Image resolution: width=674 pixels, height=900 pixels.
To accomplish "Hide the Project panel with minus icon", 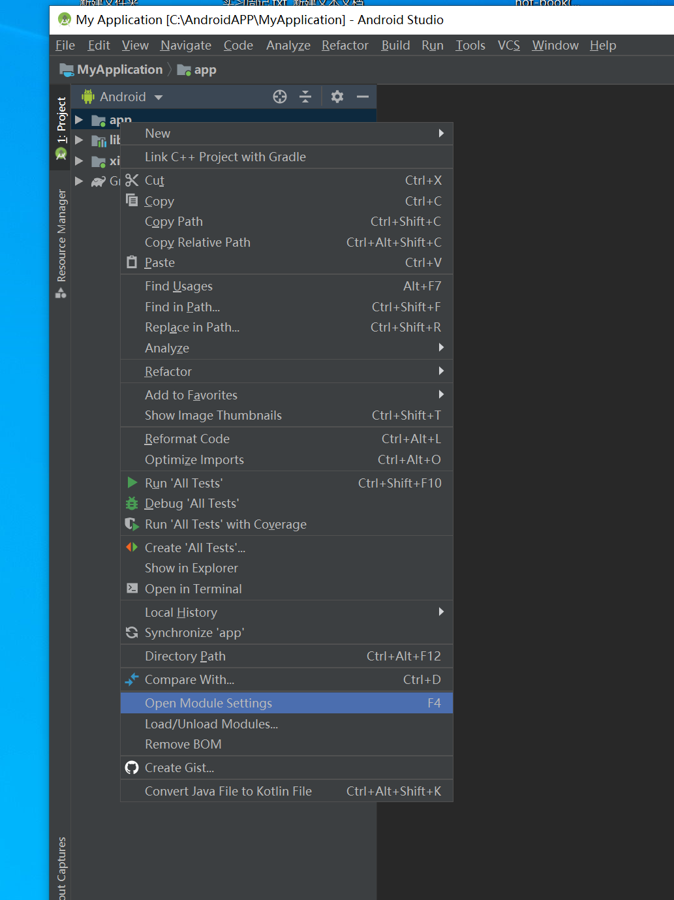I will click(363, 97).
